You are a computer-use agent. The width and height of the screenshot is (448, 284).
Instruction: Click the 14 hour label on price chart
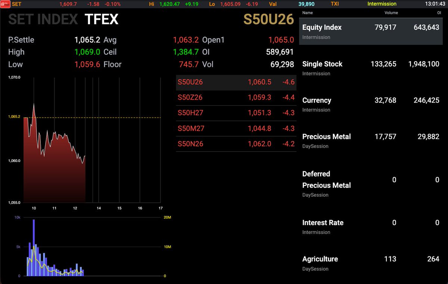click(99, 208)
